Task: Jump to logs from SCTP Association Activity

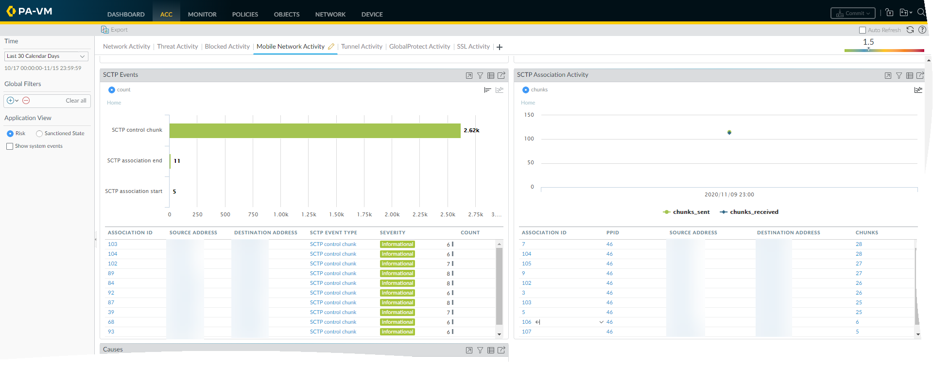Action: (x=910, y=75)
